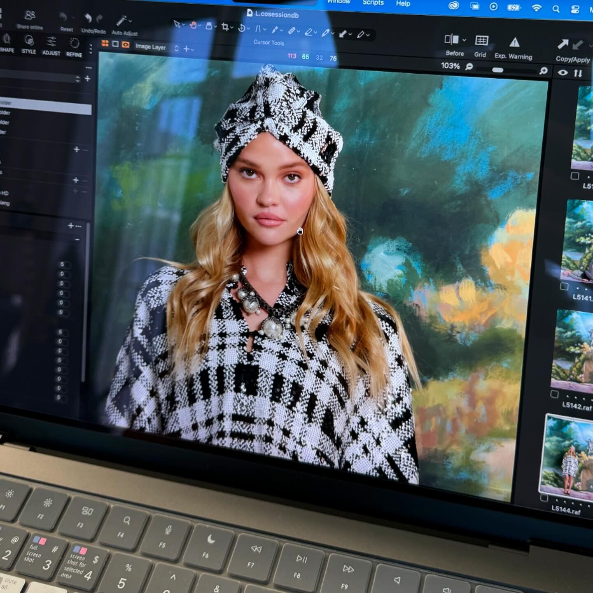Tick the checkbox under L5142.raf thumbnail
The image size is (593, 593).
tap(555, 394)
